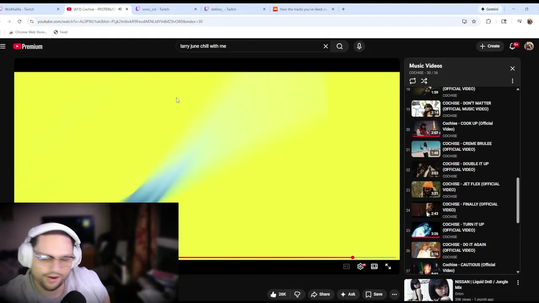Screen dimensions: 539x303
Task: Open Chrome Web Store bookmark
Action: pyautogui.click(x=28, y=32)
